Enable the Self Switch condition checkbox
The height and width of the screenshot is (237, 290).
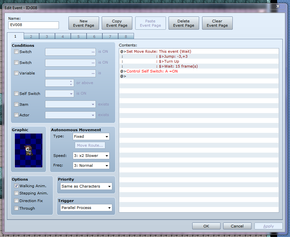point(16,94)
